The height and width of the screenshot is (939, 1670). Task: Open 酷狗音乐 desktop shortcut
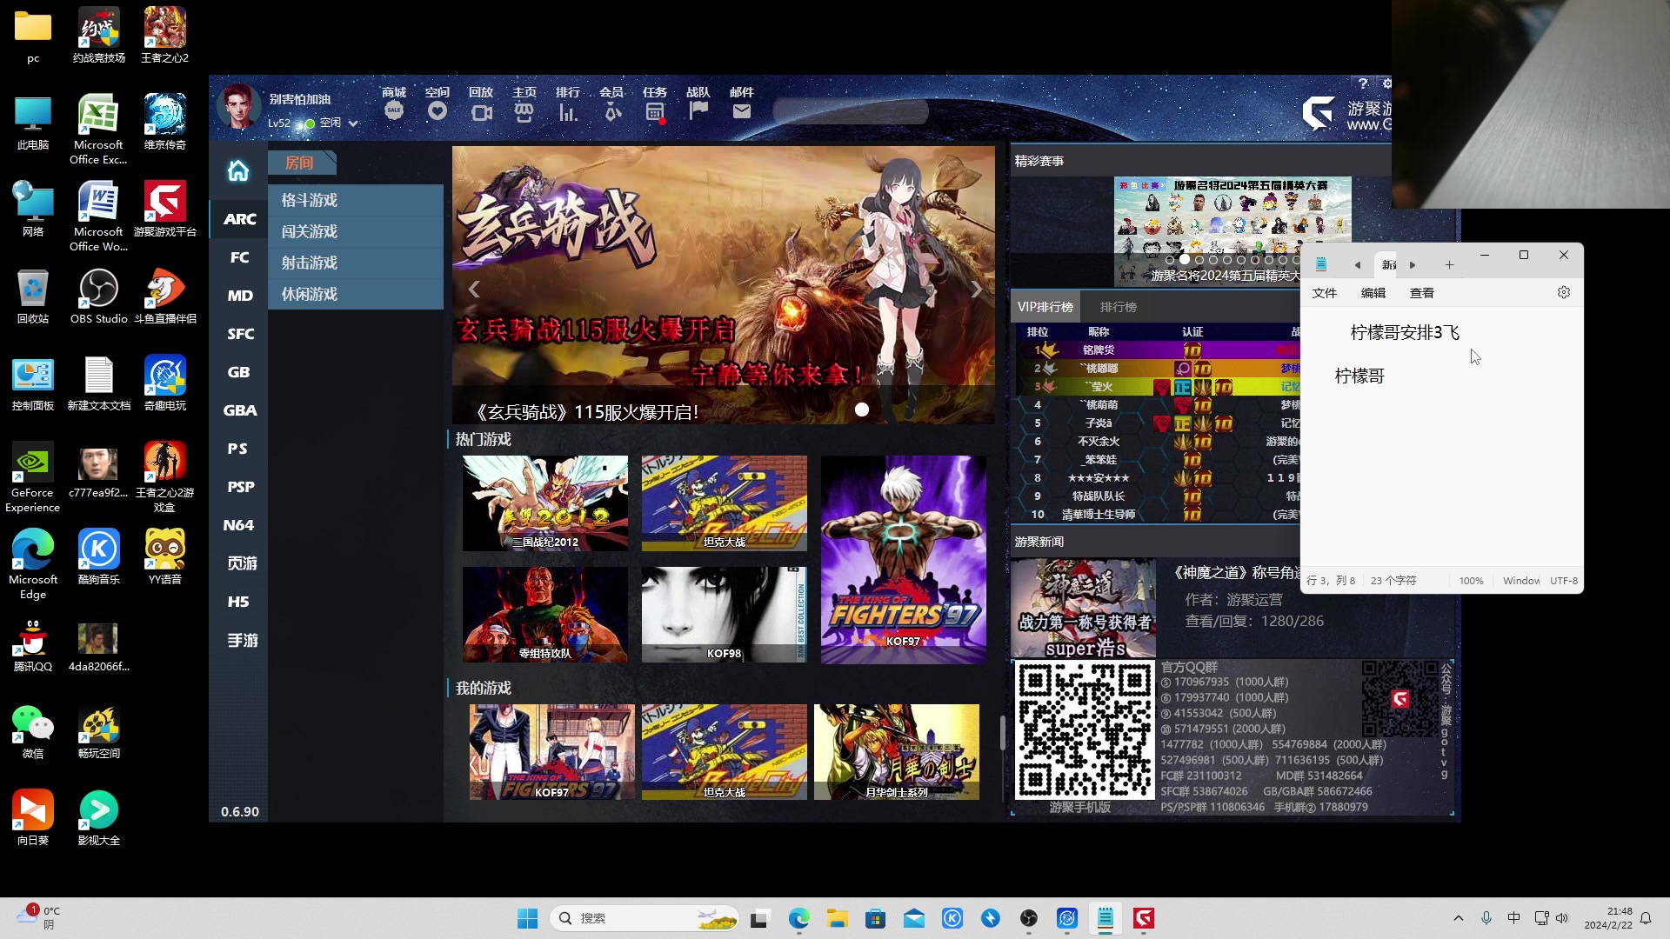99,557
